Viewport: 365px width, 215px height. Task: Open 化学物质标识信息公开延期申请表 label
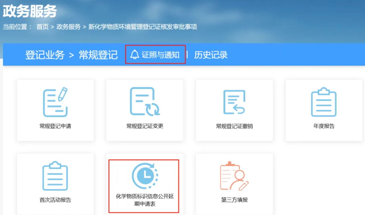point(145,200)
